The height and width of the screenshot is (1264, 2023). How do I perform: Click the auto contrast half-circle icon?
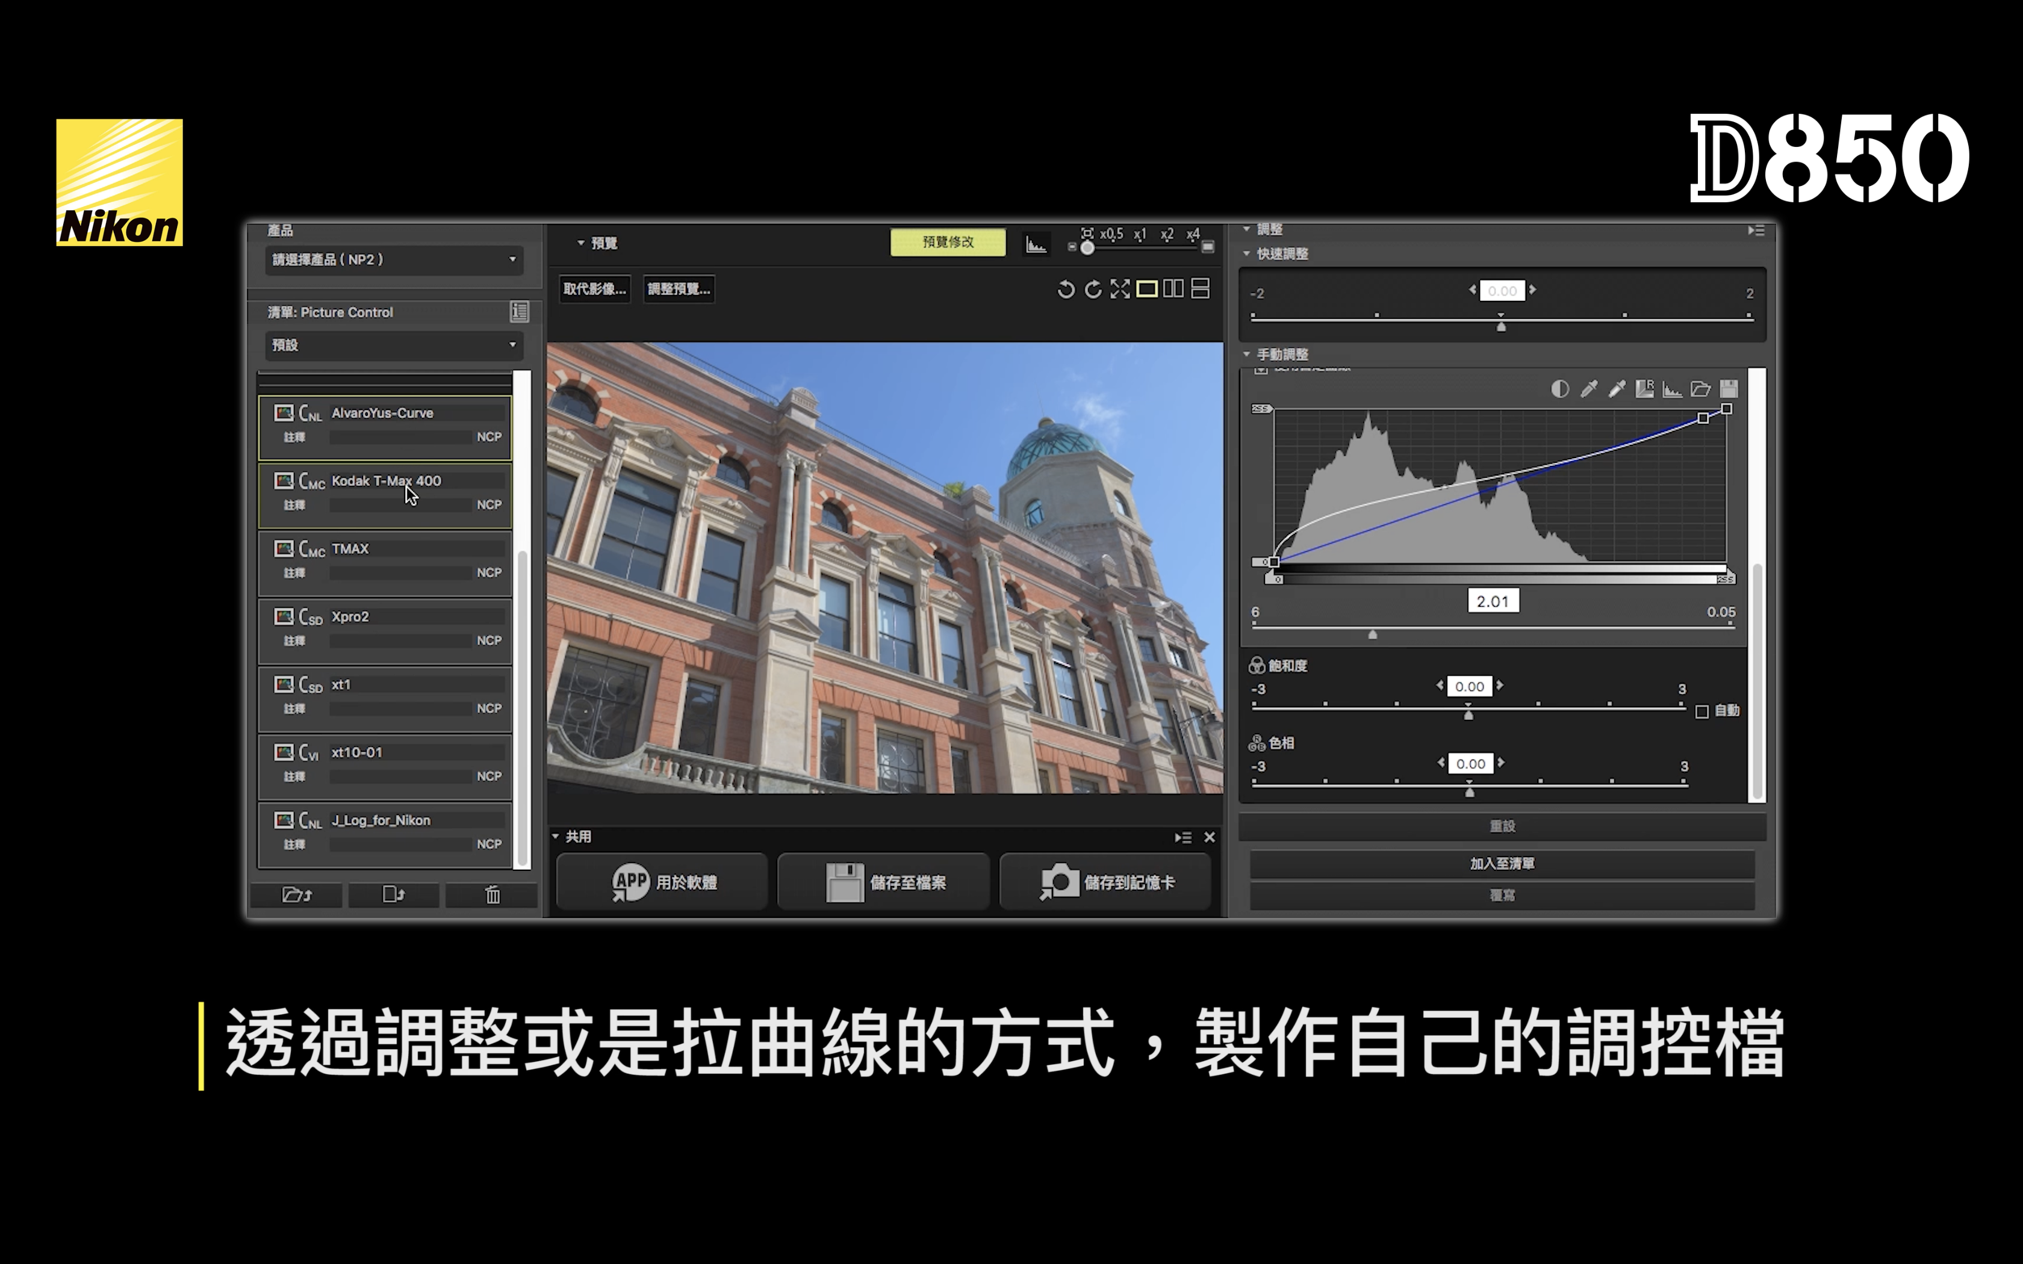click(x=1559, y=389)
